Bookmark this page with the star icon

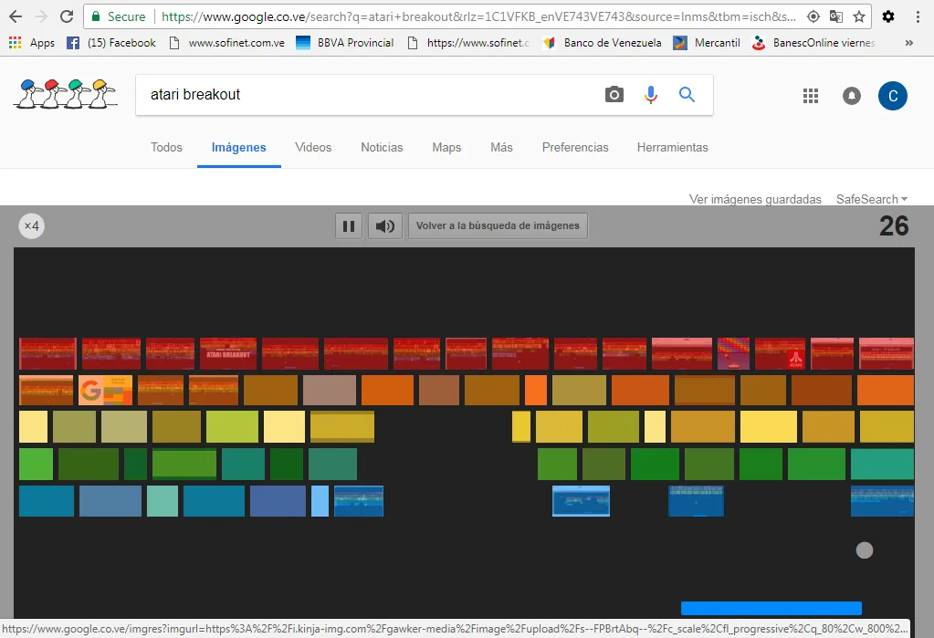pyautogui.click(x=859, y=16)
